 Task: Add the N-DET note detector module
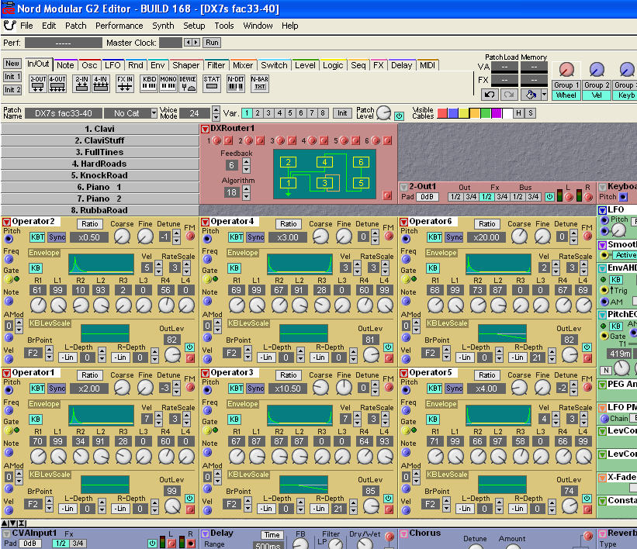coord(236,82)
